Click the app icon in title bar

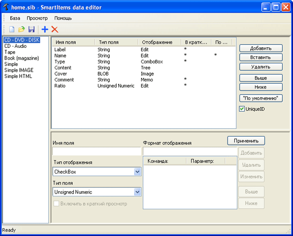point(7,7)
